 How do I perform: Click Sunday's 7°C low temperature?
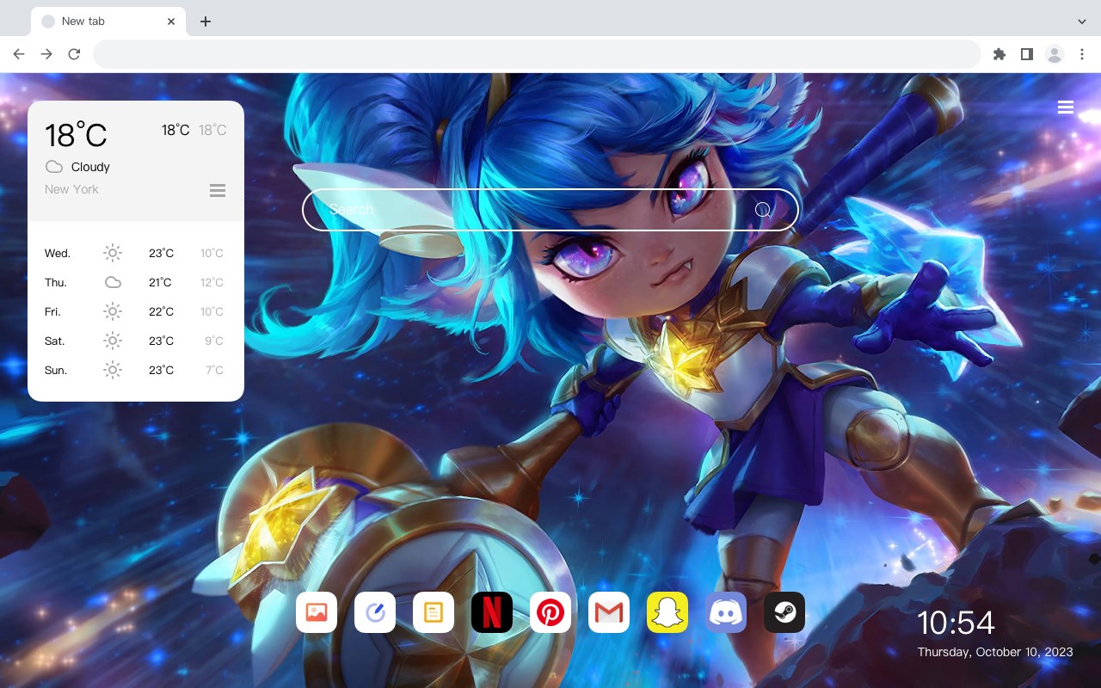tap(214, 371)
